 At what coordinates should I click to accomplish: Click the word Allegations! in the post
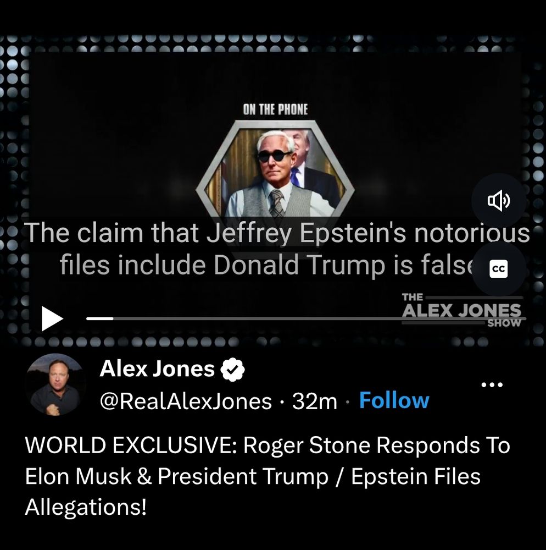[x=86, y=507]
